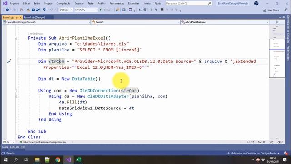Open the Extensões menu
291x164 pixels.
pos(133,3)
